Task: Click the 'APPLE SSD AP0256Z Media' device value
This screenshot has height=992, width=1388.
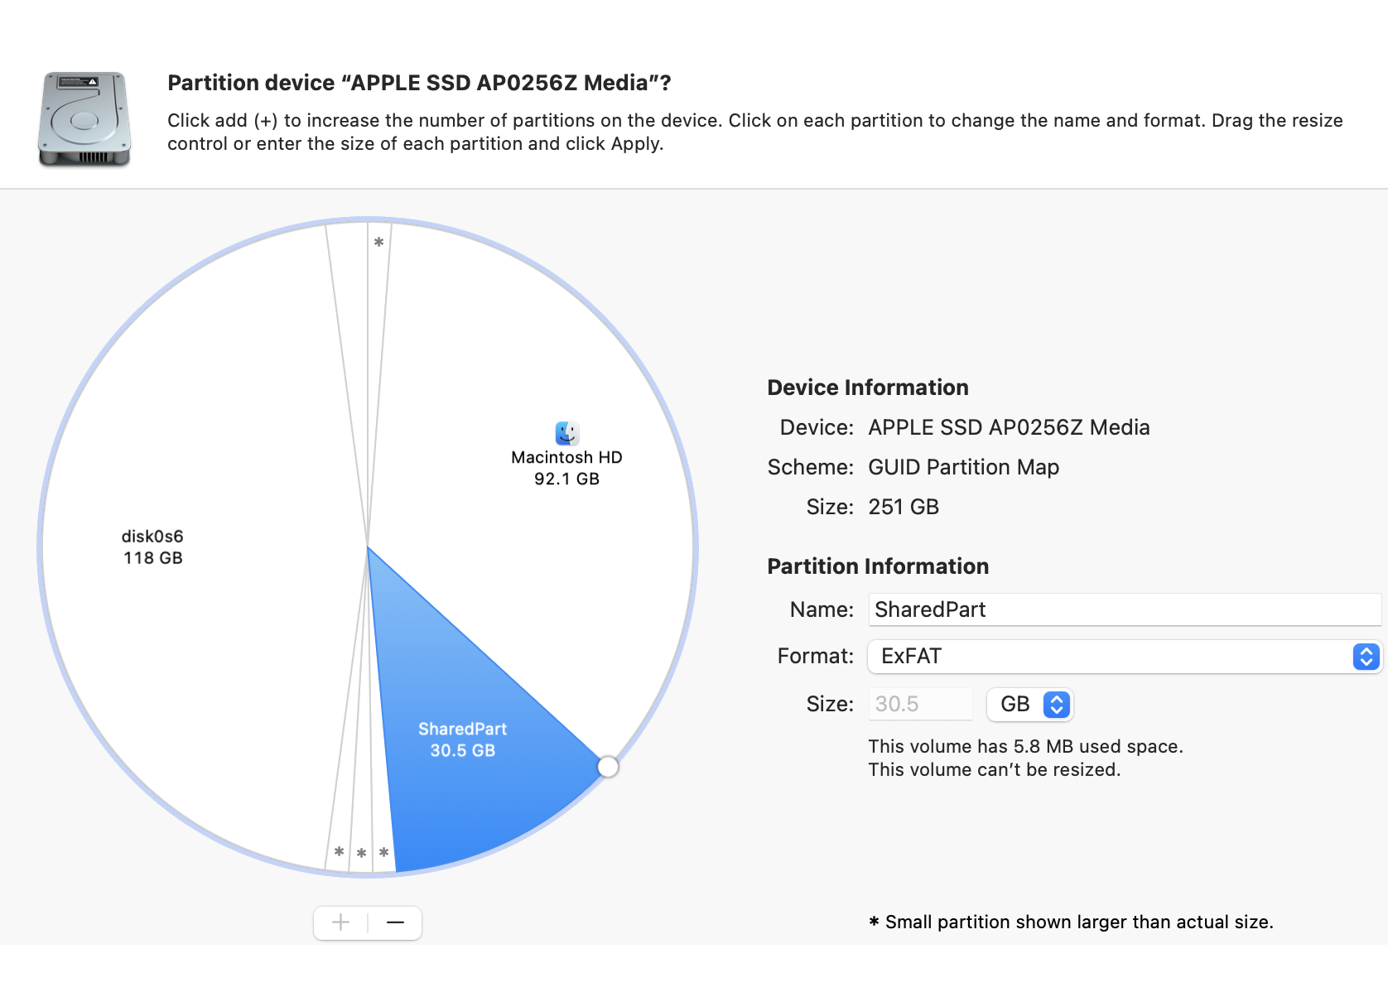Action: (x=1009, y=427)
